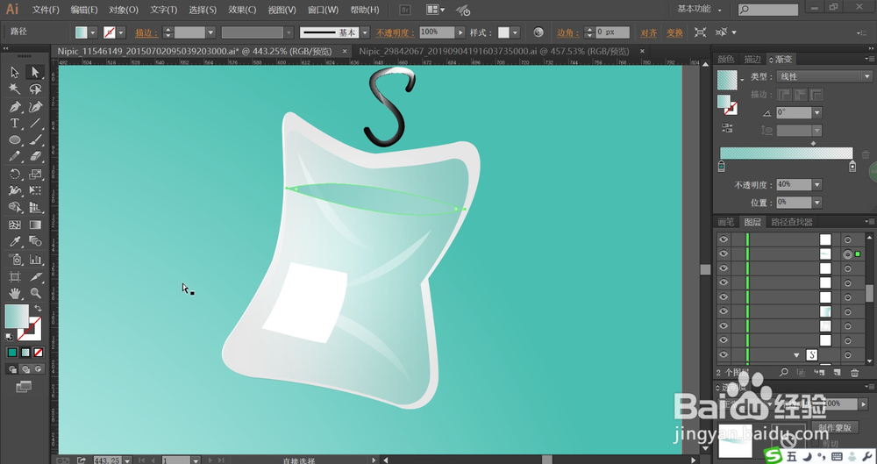Viewport: 877px width, 464px height.
Task: Click the delete layer trash icon
Action: [854, 372]
